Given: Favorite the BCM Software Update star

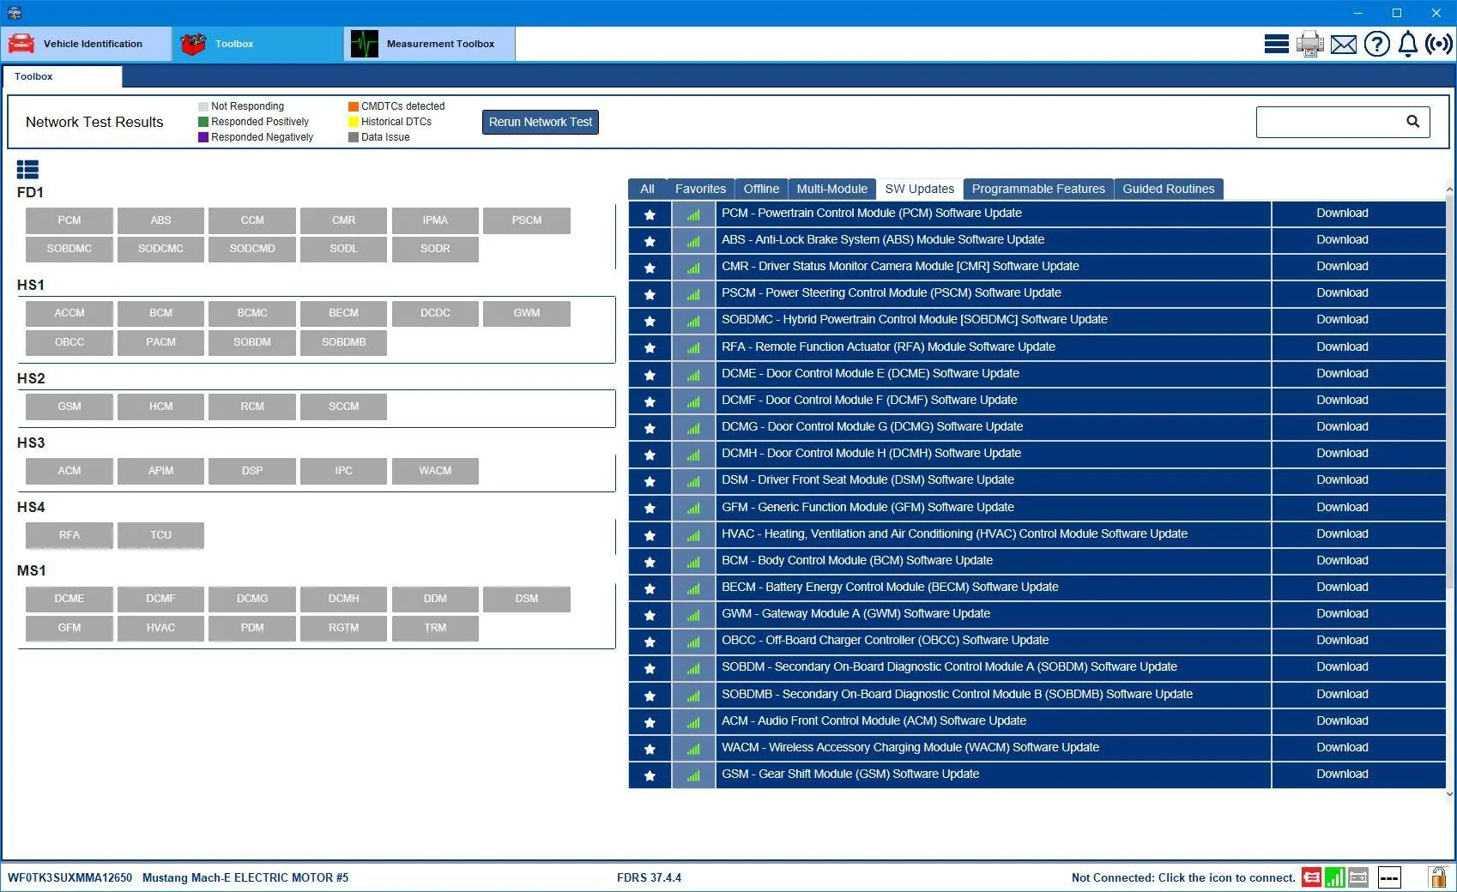Looking at the screenshot, I should click(650, 562).
